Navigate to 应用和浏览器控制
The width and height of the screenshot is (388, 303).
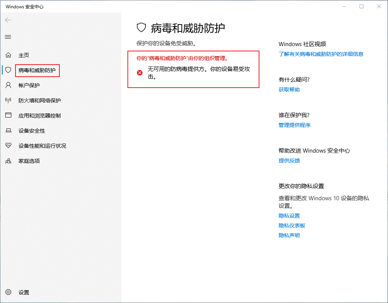pyautogui.click(x=61, y=115)
